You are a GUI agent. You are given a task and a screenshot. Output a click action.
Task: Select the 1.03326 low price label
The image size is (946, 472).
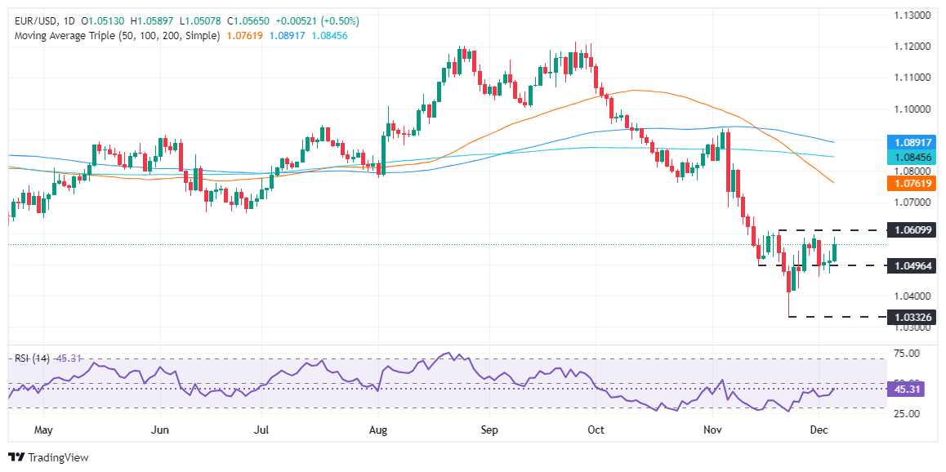pos(911,318)
